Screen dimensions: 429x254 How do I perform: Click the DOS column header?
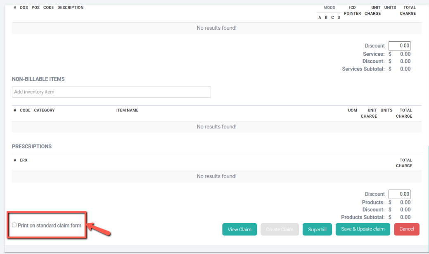(24, 7)
